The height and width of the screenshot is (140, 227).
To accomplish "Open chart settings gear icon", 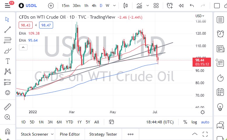I will point(203,112).
